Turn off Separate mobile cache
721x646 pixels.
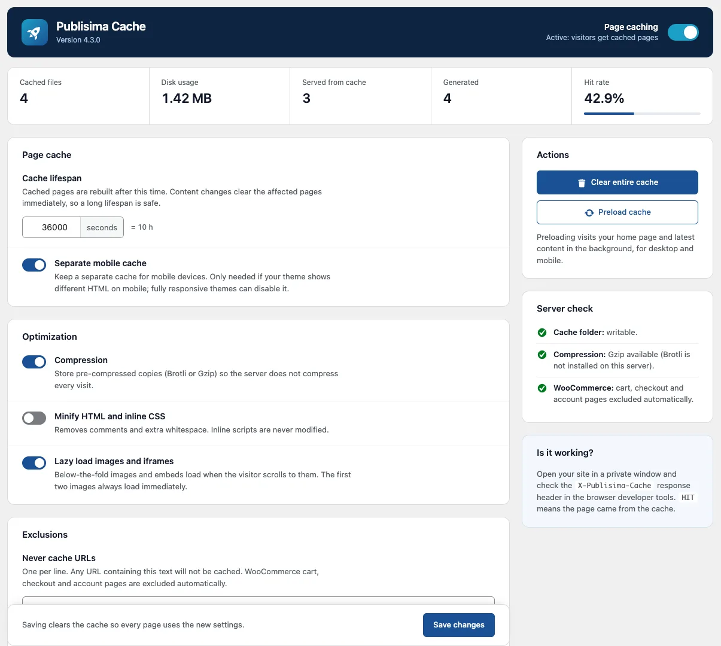click(34, 265)
